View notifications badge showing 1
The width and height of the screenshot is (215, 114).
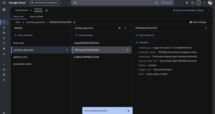(198, 3)
